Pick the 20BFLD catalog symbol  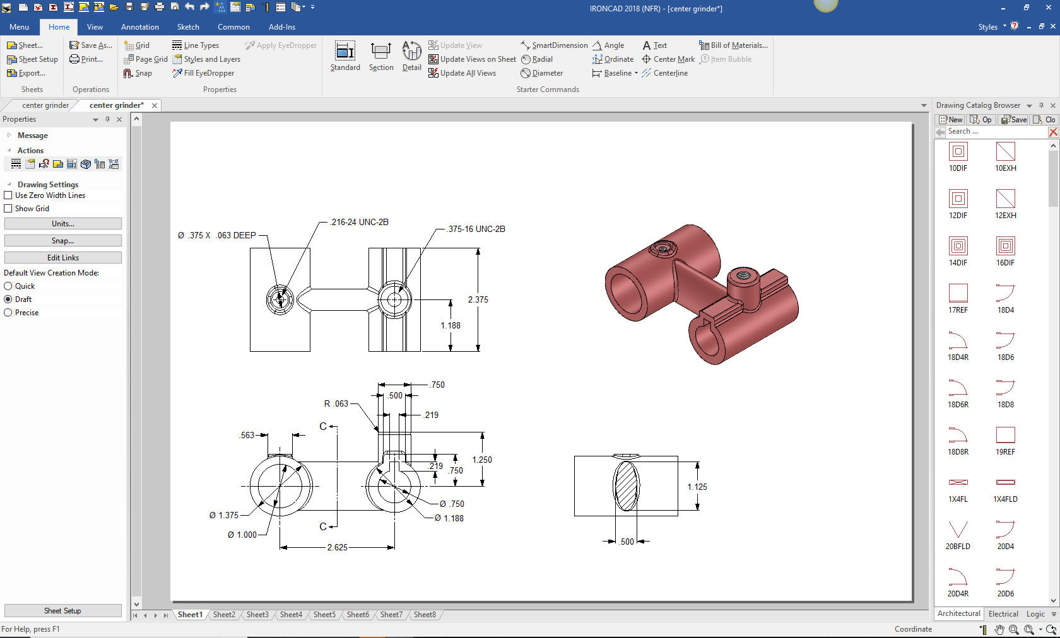click(x=958, y=530)
